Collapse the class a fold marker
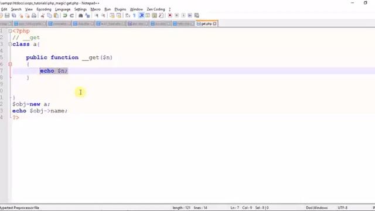 click(10, 44)
